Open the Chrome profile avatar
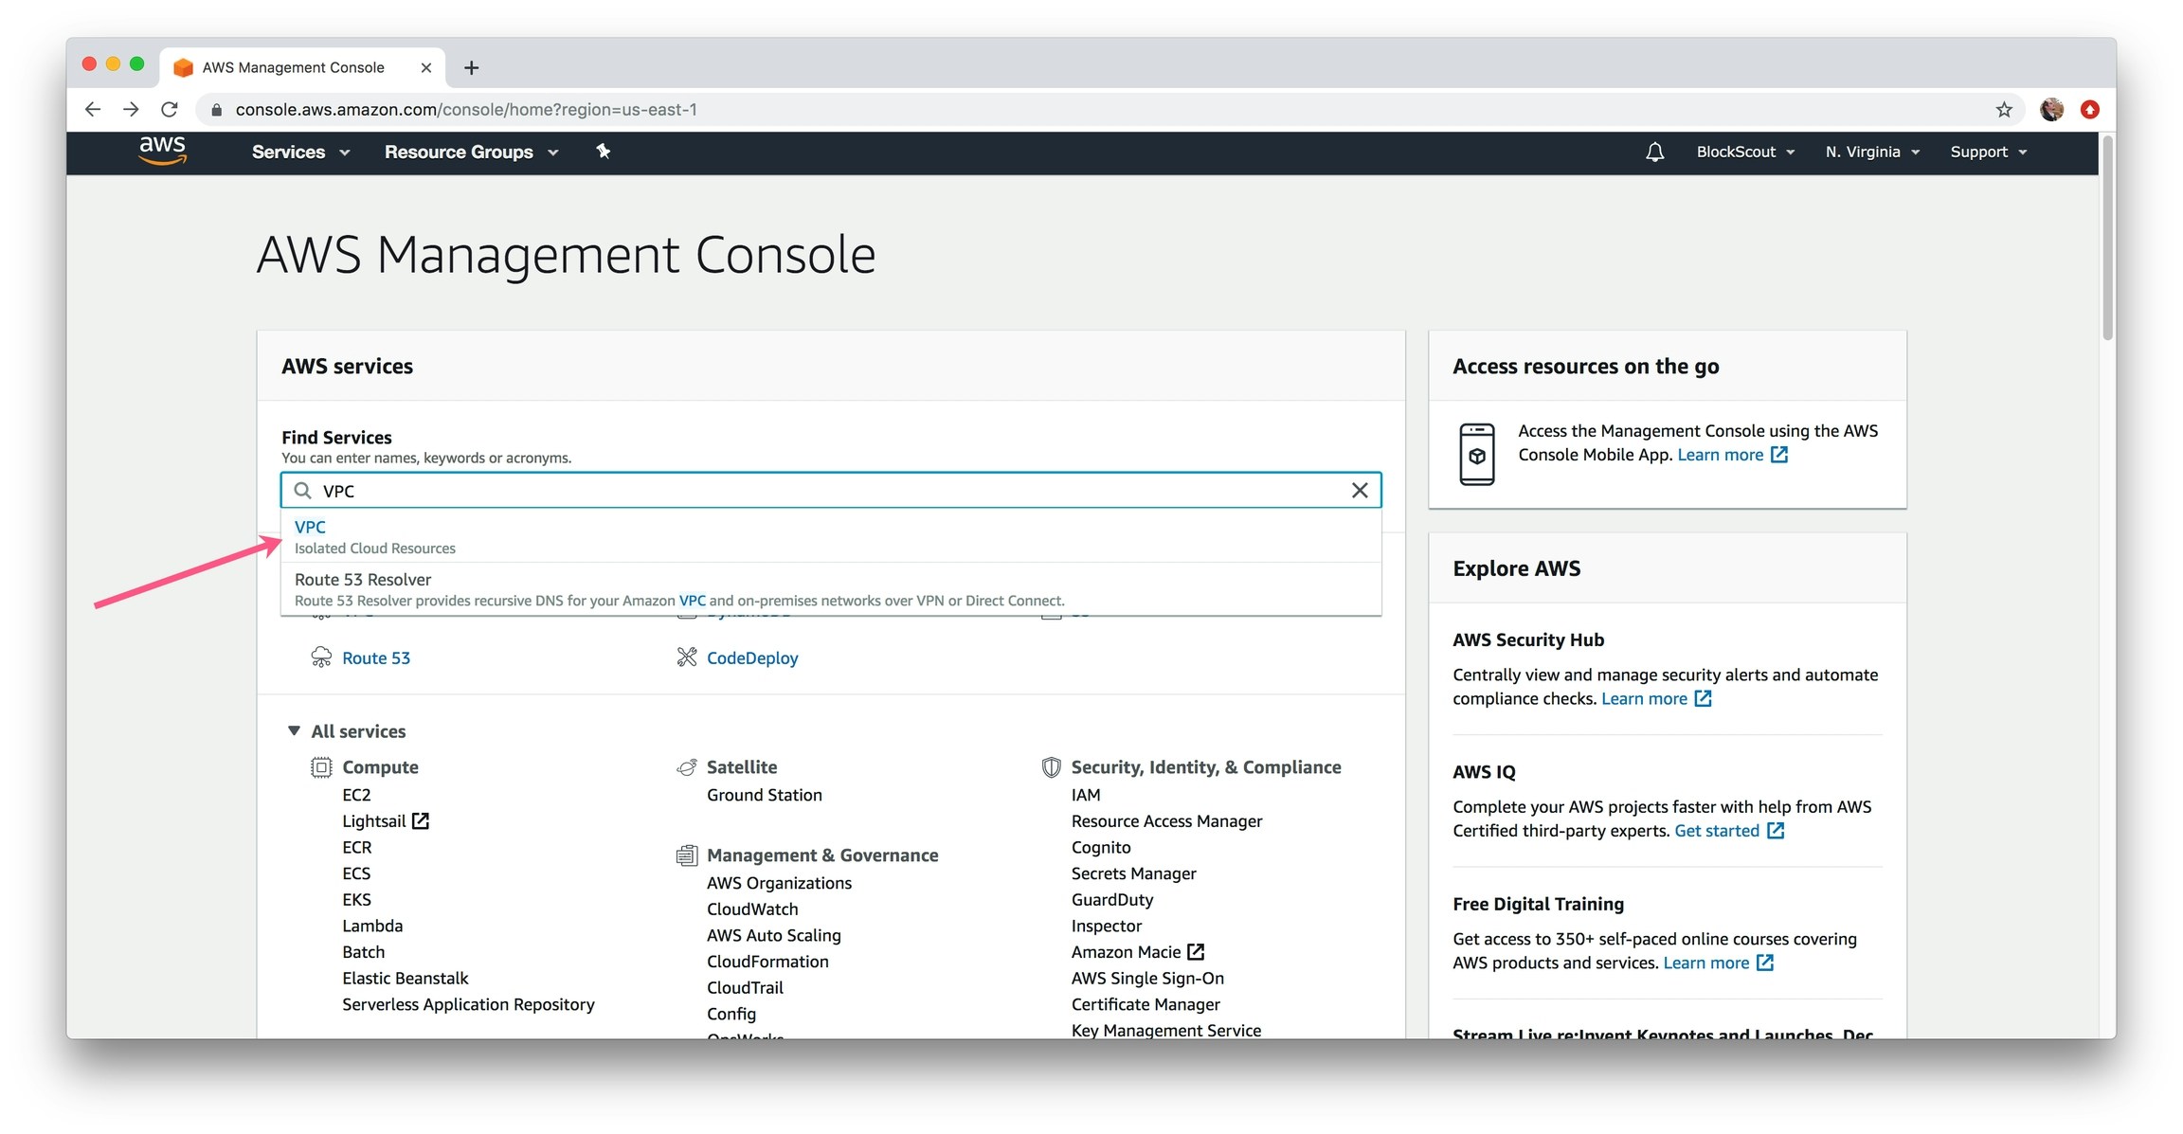Viewport: 2183px width, 1134px height. click(x=2051, y=110)
